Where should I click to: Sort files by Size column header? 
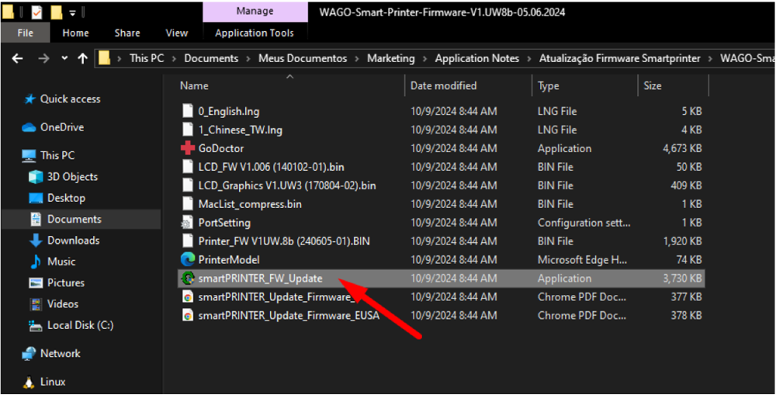(653, 85)
